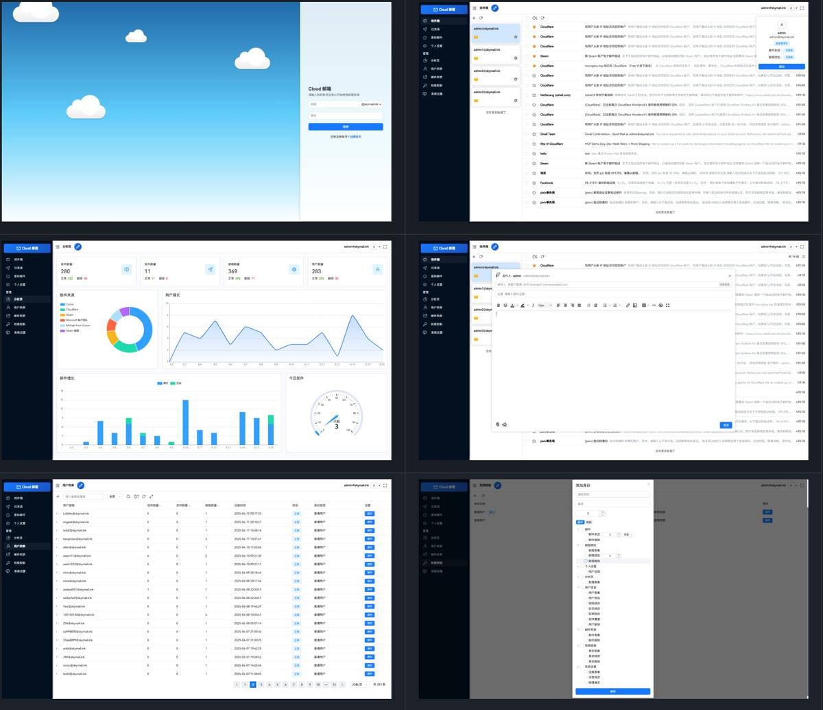This screenshot has width=823, height=710.
Task: Insert a hyperlink using the compose toolbar
Action: pyautogui.click(x=628, y=306)
